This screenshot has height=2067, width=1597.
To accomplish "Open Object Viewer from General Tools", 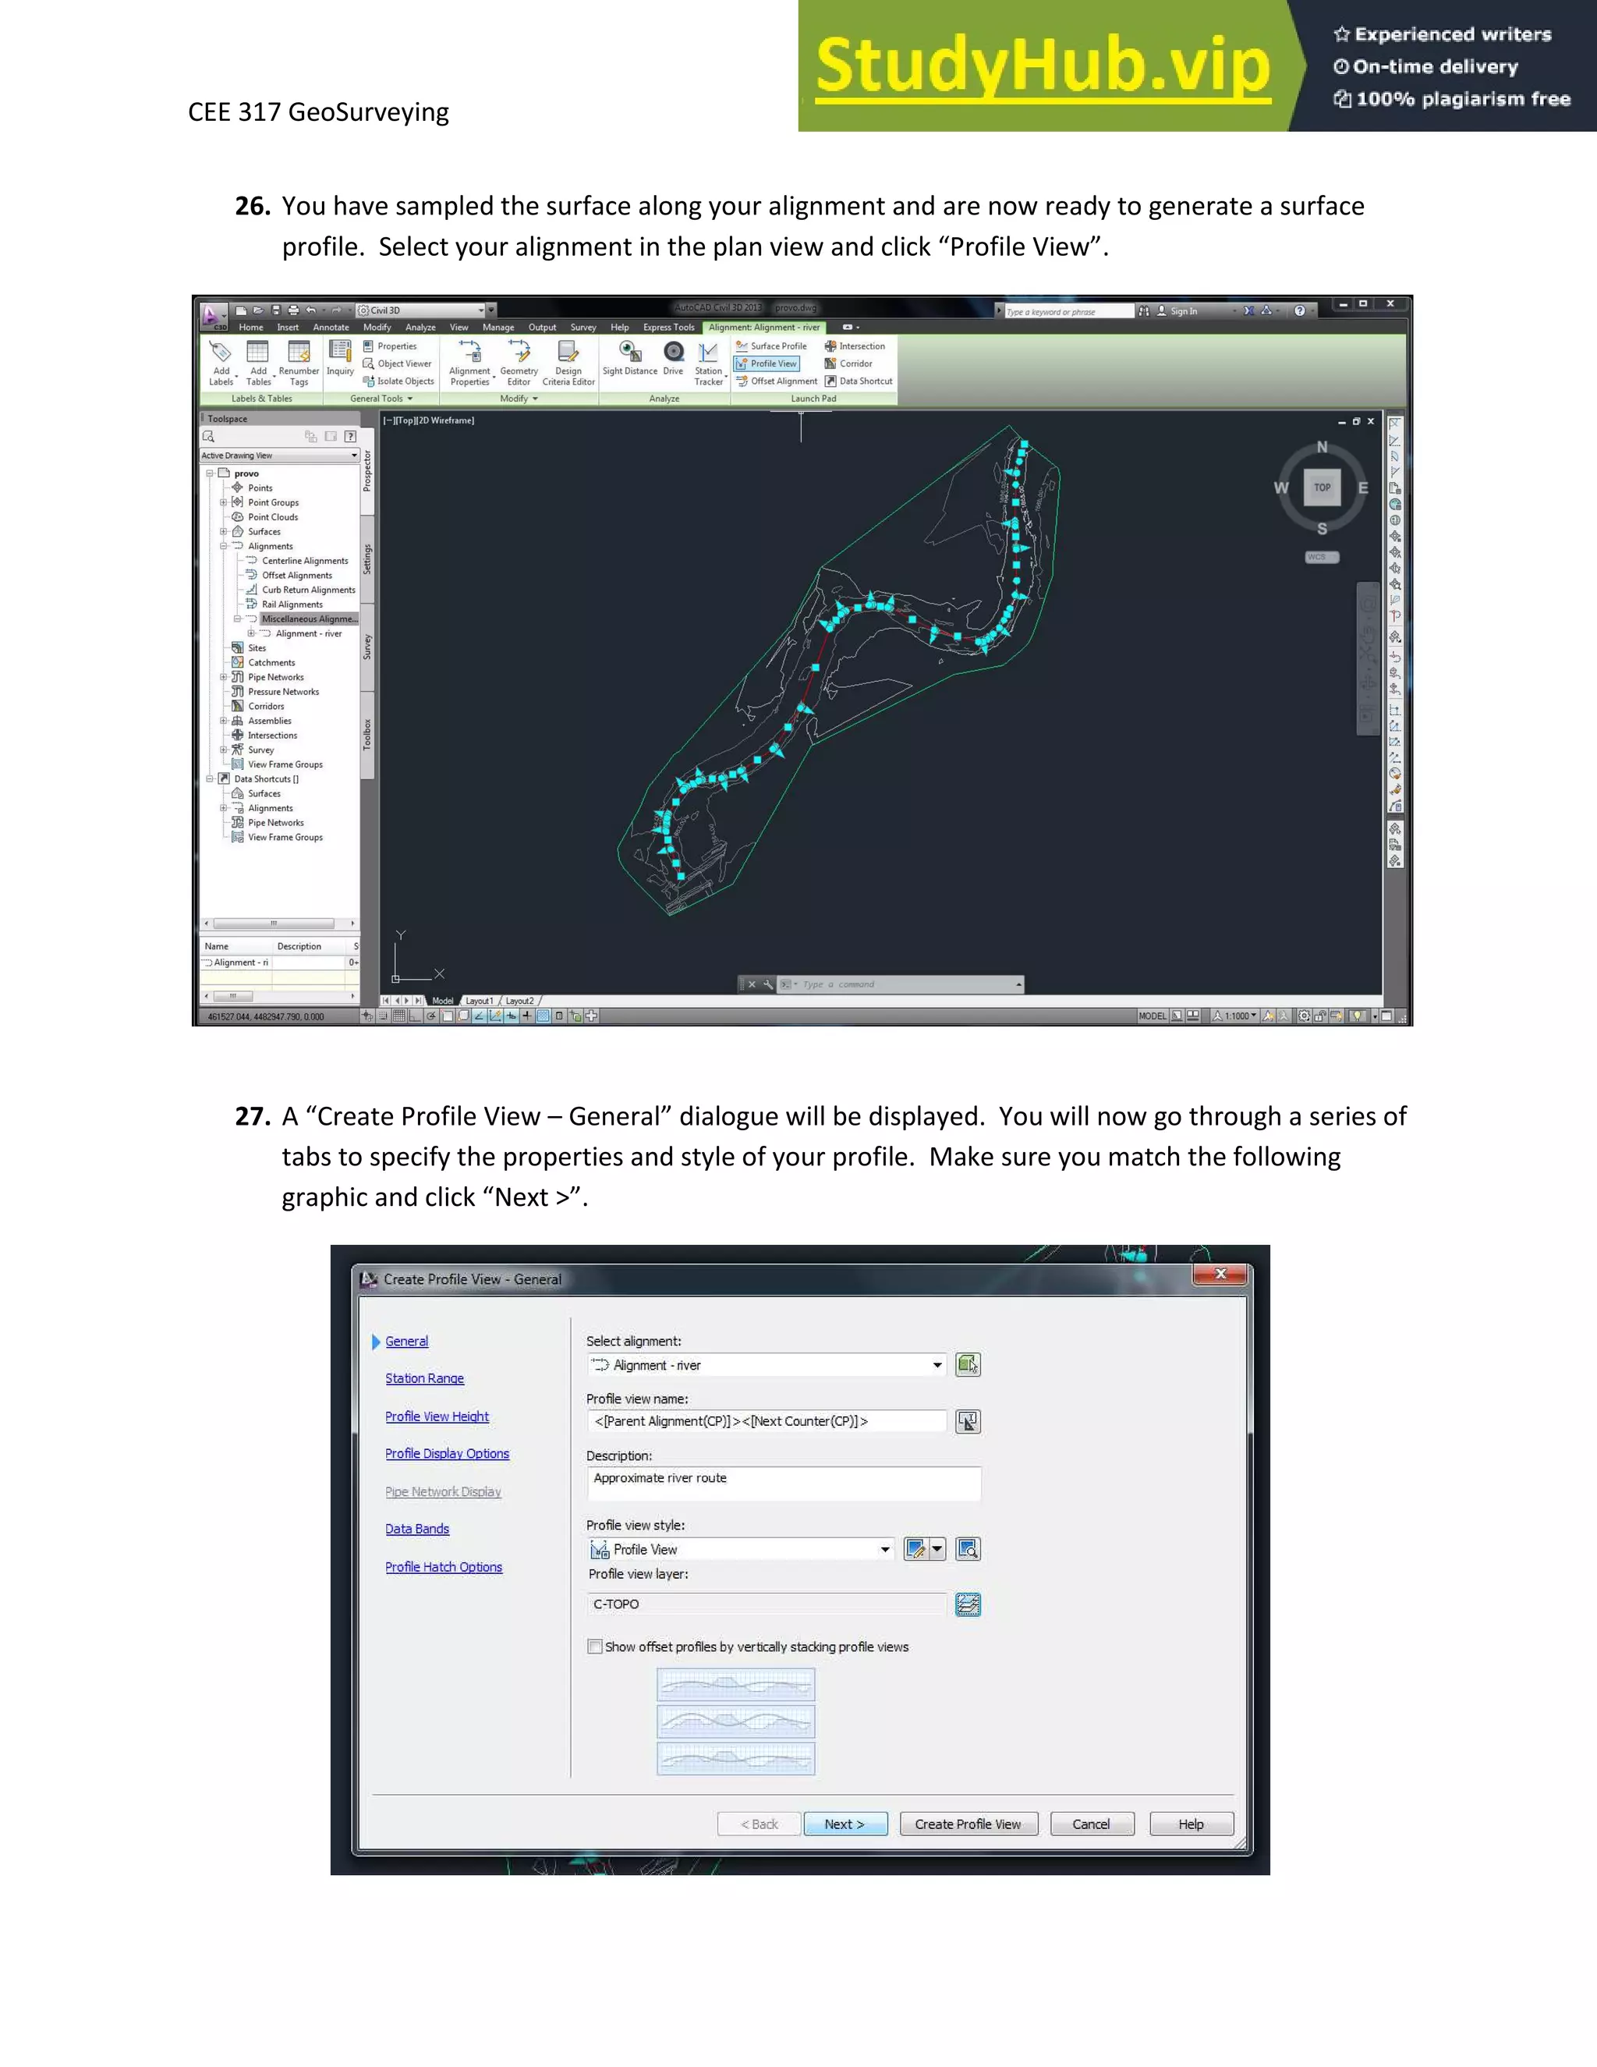I will [x=398, y=363].
